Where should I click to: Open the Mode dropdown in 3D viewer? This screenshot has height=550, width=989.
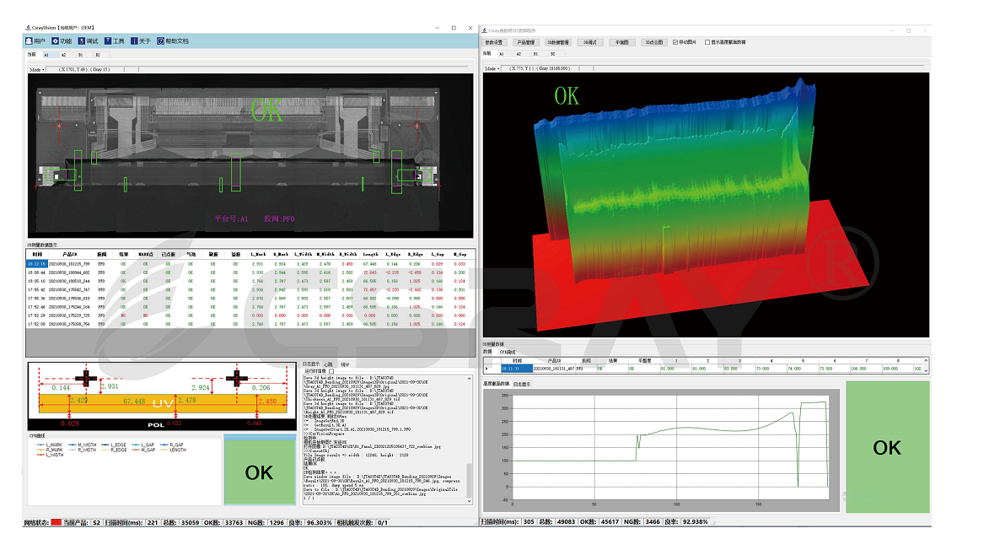(491, 68)
